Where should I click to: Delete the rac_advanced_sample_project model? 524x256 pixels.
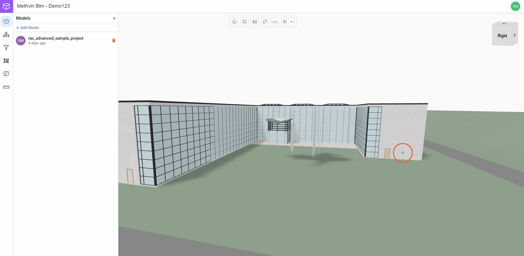tap(114, 40)
